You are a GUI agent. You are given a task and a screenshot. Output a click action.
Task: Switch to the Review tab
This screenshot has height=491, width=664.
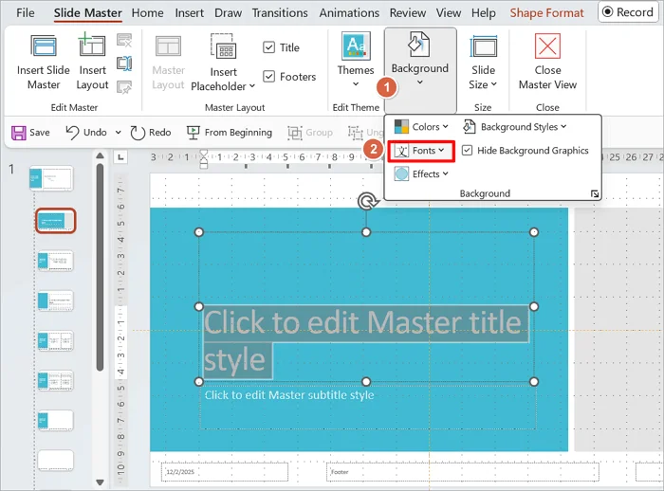pyautogui.click(x=408, y=12)
